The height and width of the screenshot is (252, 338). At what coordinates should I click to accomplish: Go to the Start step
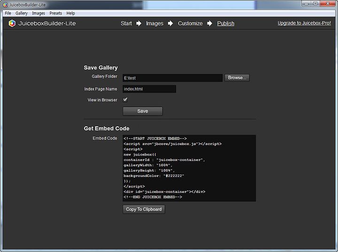126,23
